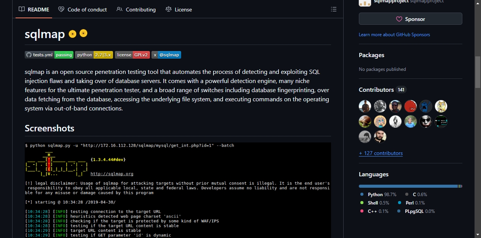The height and width of the screenshot is (238, 481).
Task: Click the heart icon in Sponsor button
Action: click(399, 19)
